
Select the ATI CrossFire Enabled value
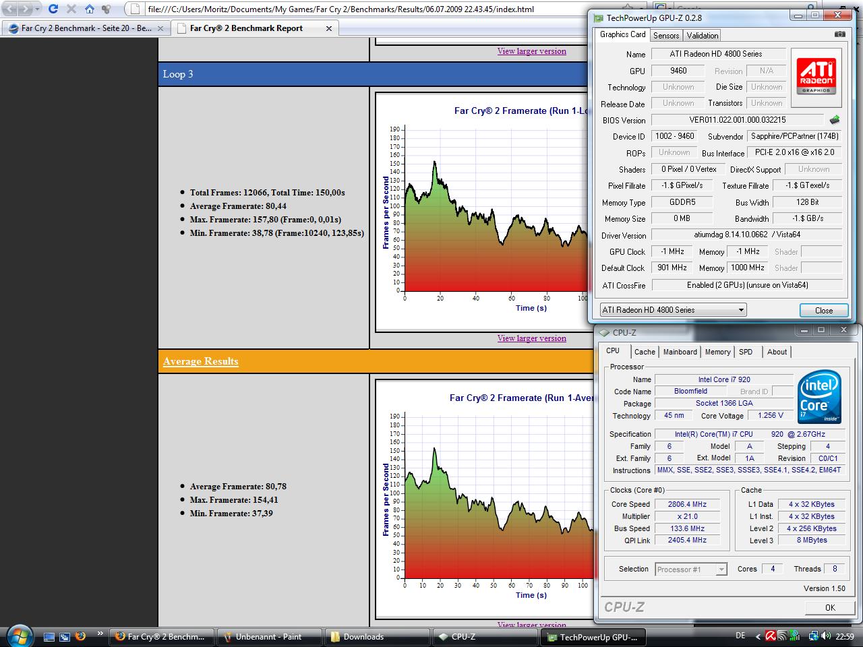747,285
